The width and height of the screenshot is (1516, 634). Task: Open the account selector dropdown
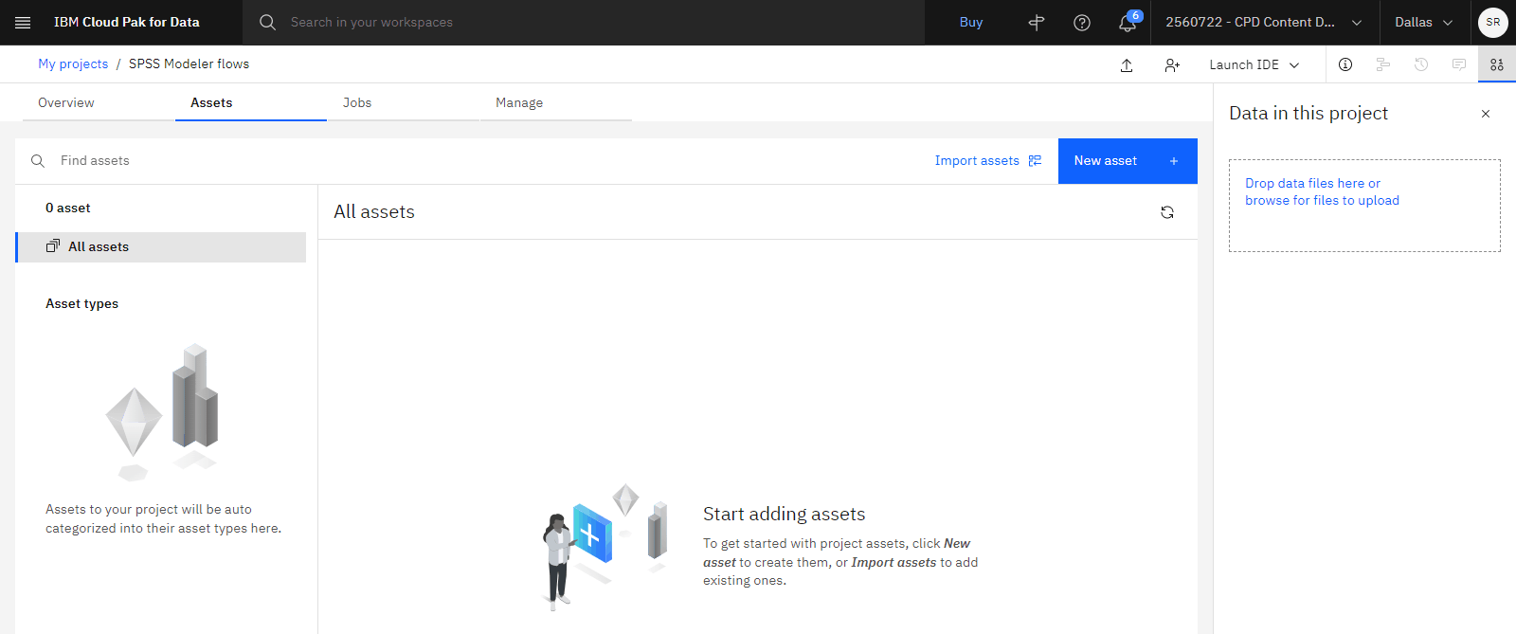tap(1263, 23)
